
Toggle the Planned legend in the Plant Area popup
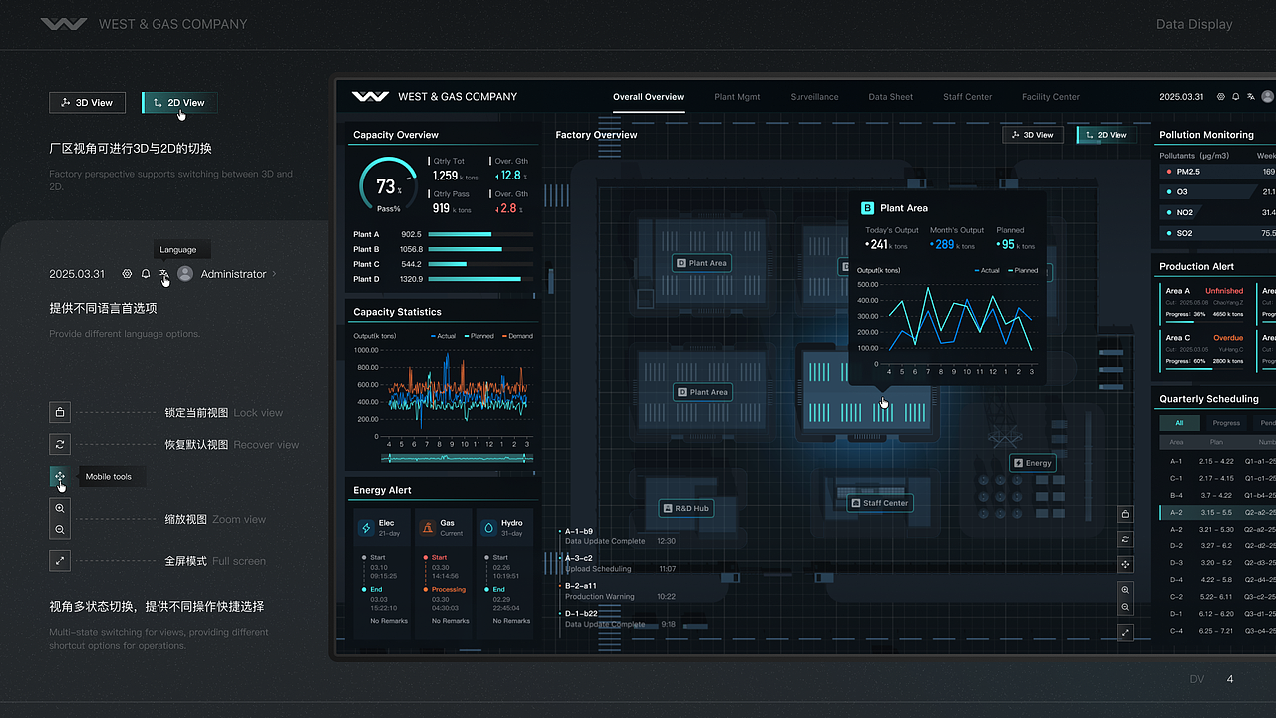tap(1023, 270)
